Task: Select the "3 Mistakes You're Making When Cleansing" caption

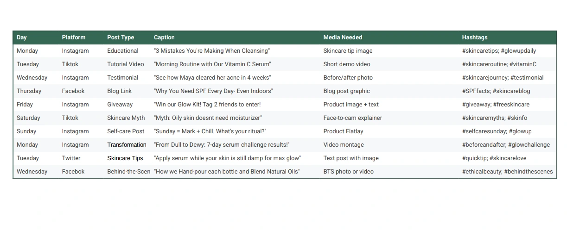Action: click(x=211, y=51)
